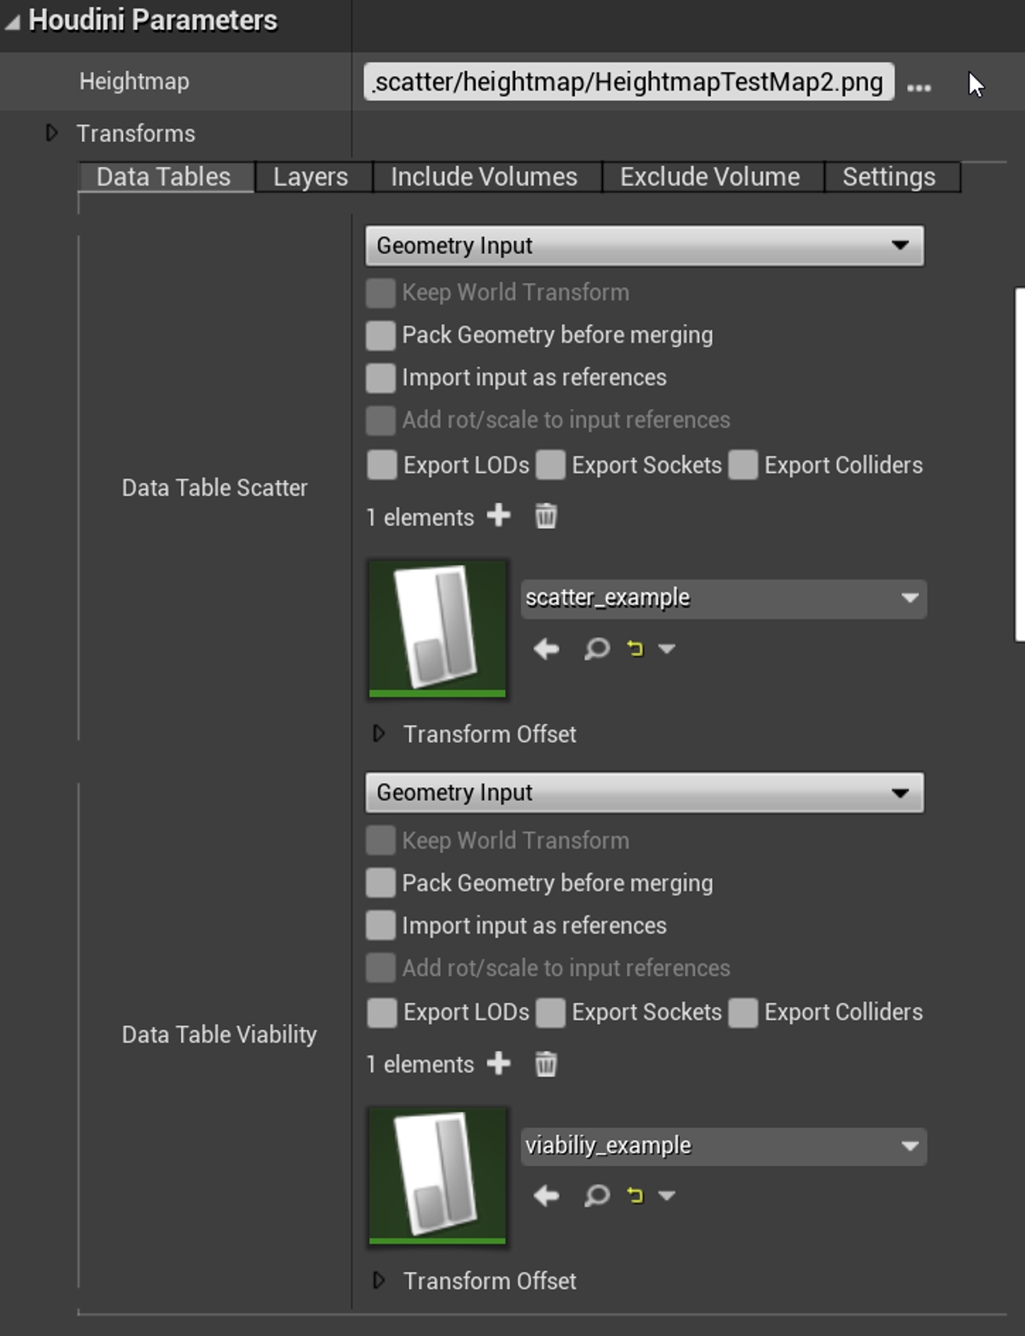Viewport: 1025px width, 1336px height.
Task: Enable Export LODs for Data Table Scatter
Action: coord(381,465)
